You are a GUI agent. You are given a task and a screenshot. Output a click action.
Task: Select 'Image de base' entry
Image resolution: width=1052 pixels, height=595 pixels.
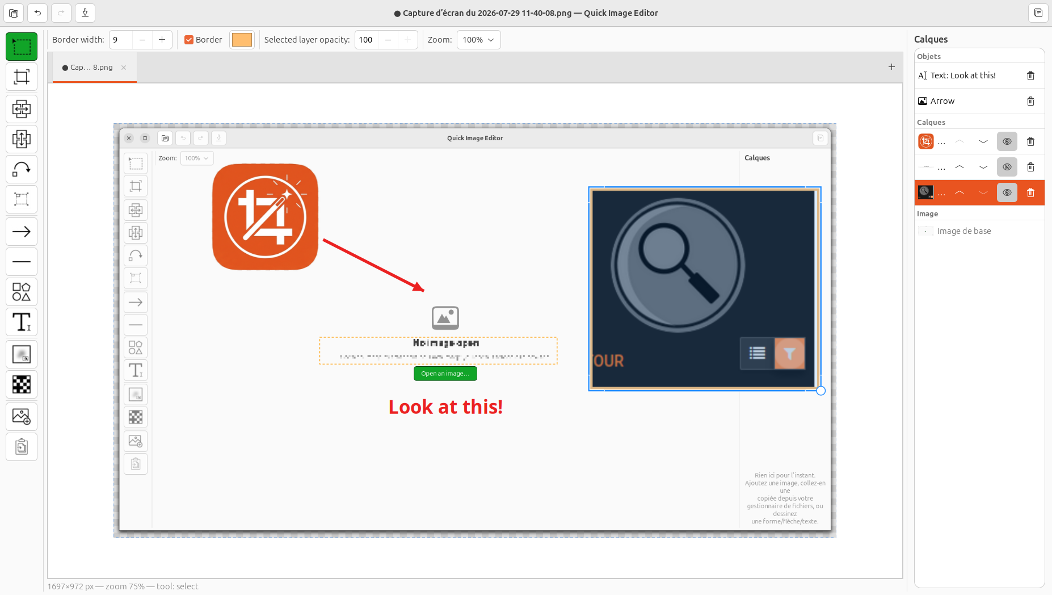(979, 231)
